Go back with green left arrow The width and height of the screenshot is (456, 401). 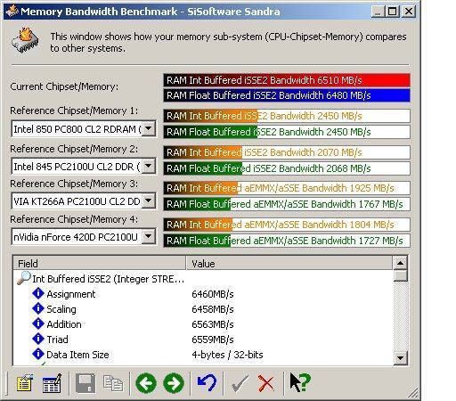[x=146, y=383]
